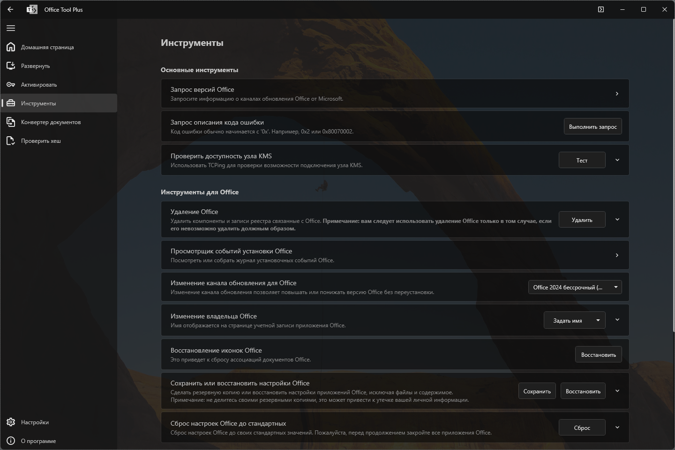Click the О программе info icon
The image size is (675, 450).
tap(11, 441)
